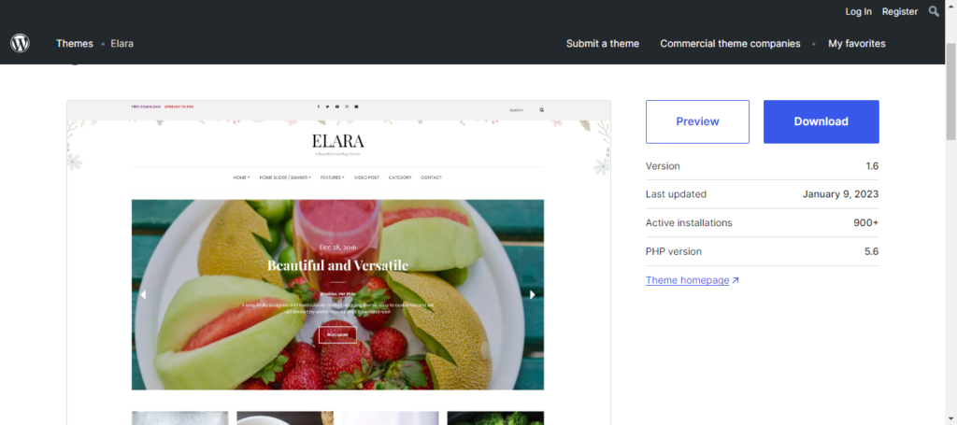Click the Download button
This screenshot has width=957, height=425.
tap(821, 121)
